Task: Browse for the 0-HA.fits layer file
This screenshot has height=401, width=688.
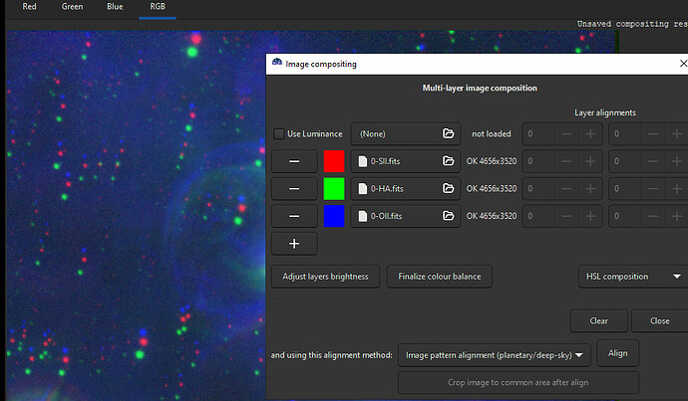Action: [x=449, y=188]
